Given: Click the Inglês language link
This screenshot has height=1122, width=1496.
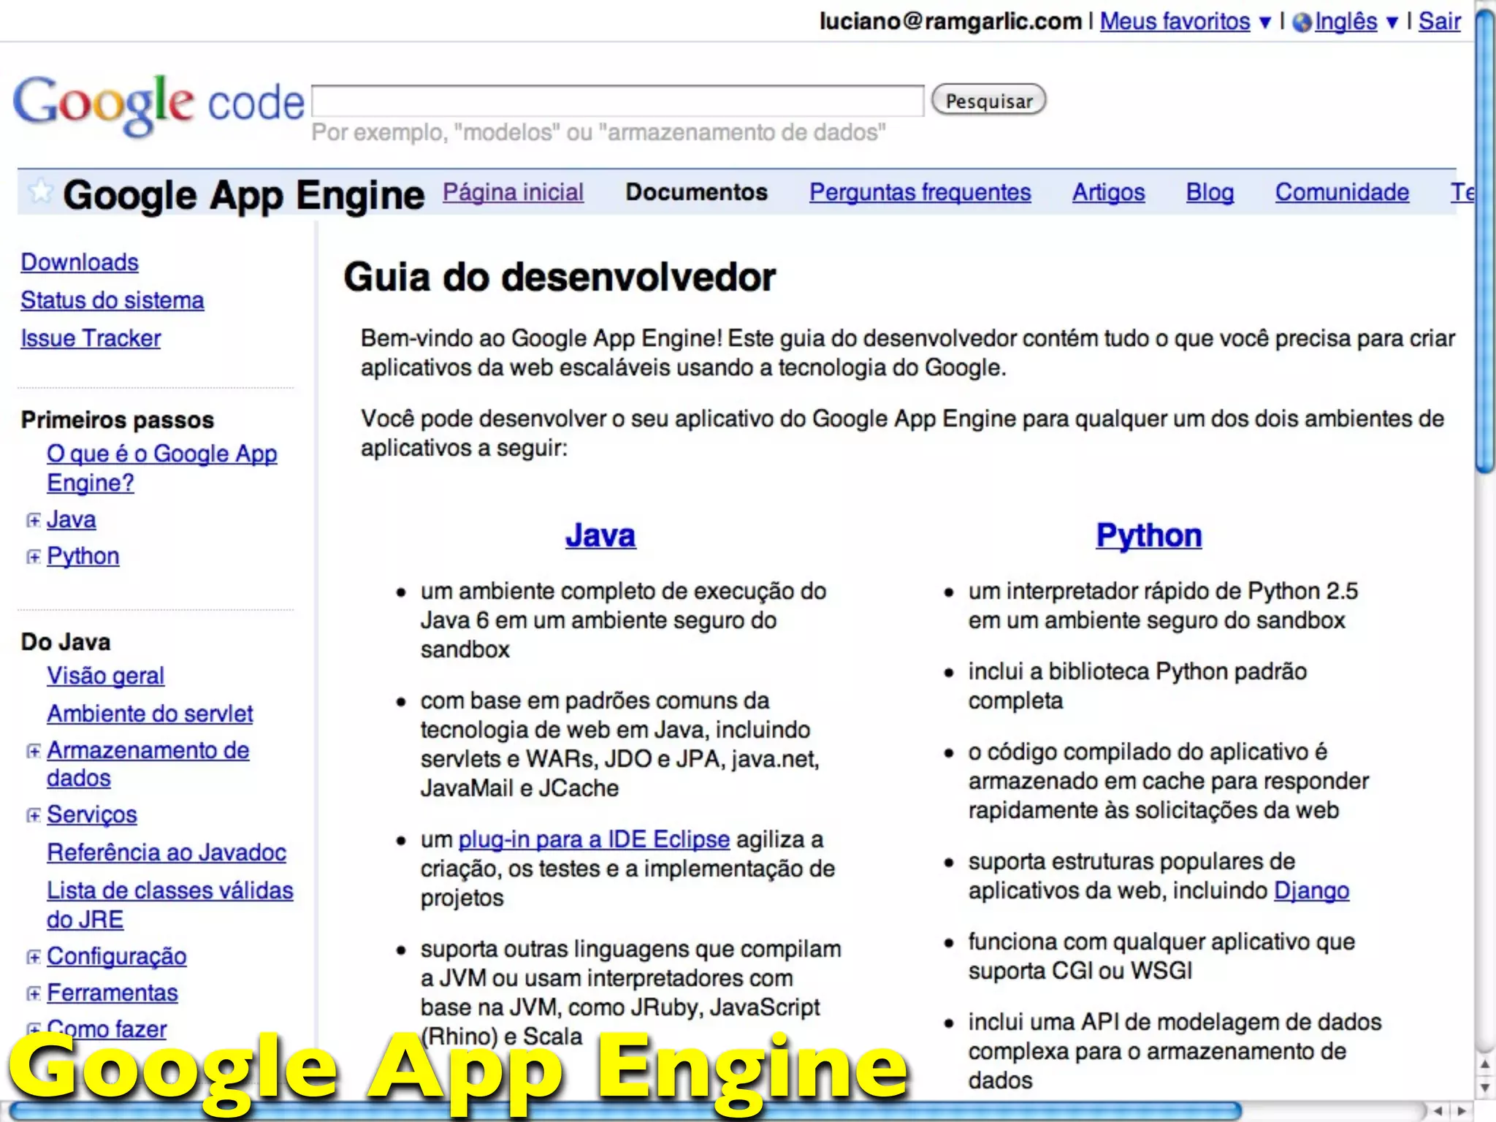Looking at the screenshot, I should click(1346, 22).
